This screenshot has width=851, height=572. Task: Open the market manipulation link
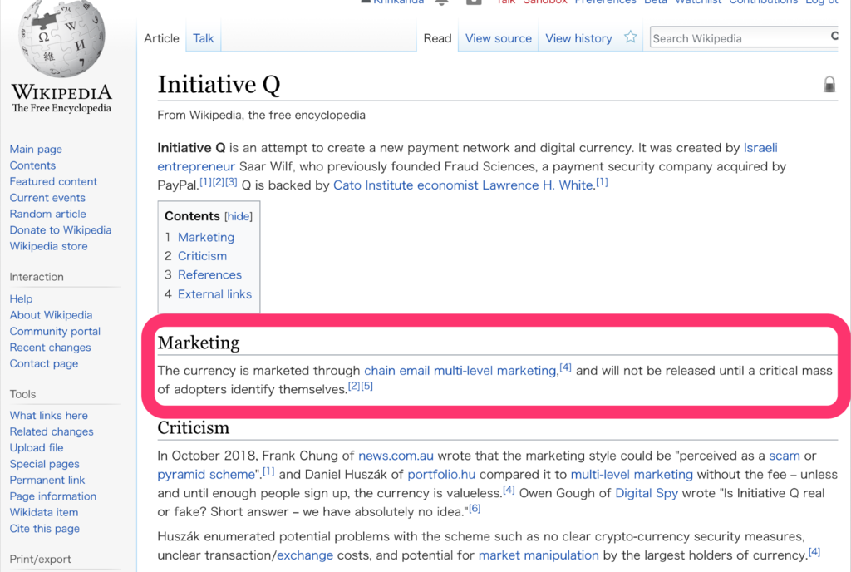539,555
